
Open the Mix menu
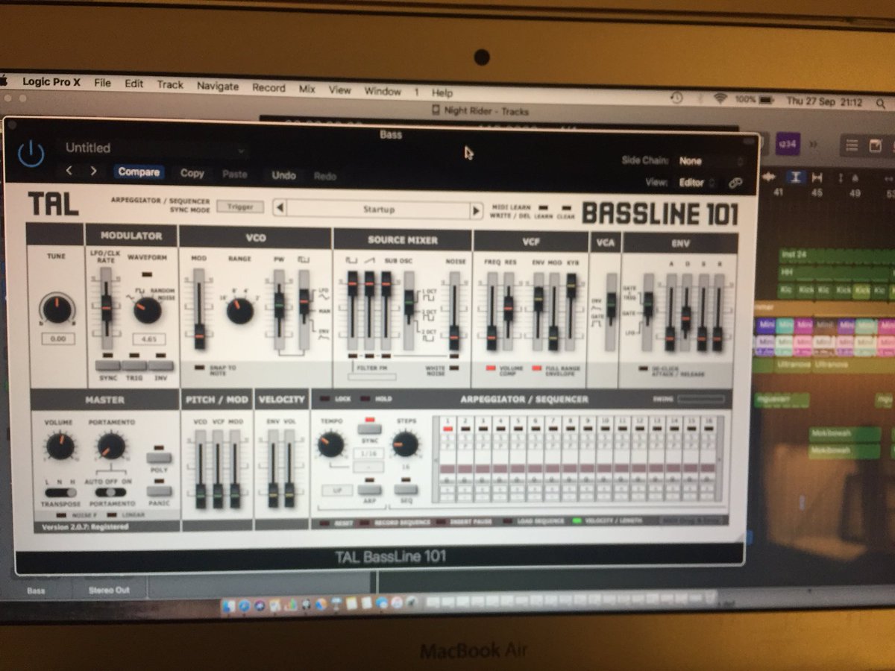[307, 89]
